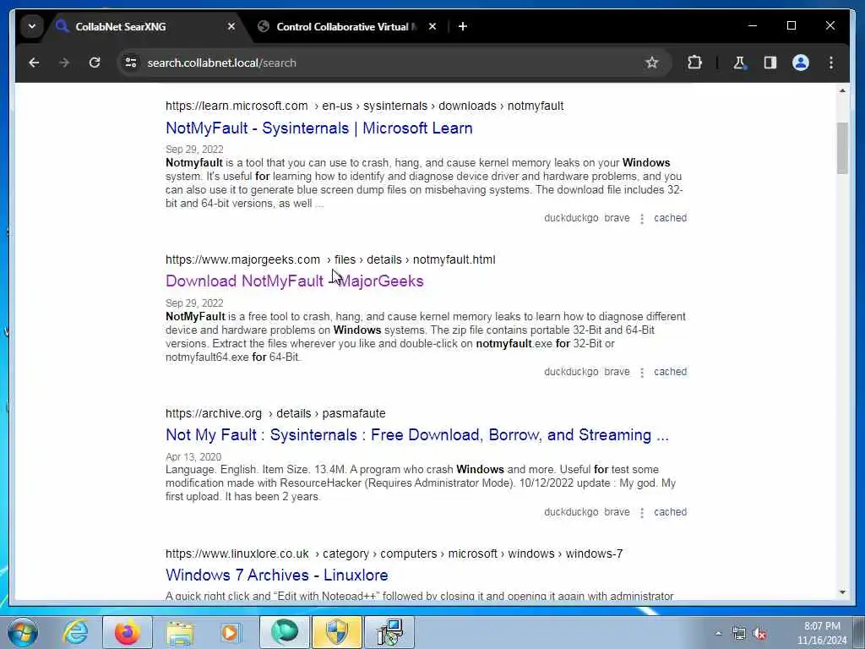The image size is (865, 649).
Task: Click the page scrollbar down arrow
Action: point(842,592)
